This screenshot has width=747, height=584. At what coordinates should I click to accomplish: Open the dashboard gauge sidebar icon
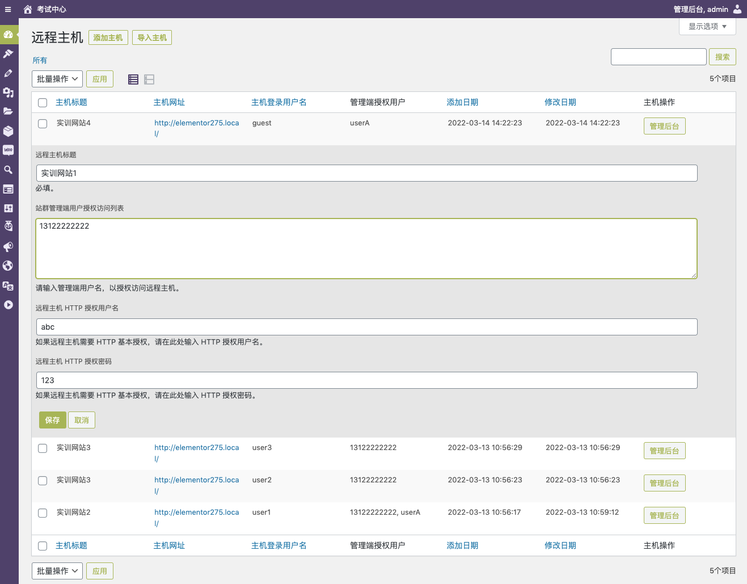8,35
